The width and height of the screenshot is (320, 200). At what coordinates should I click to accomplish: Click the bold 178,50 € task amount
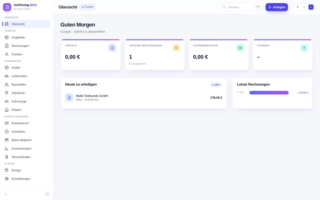[216, 98]
